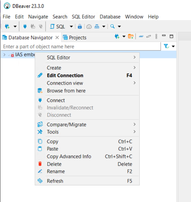Open the navigator view menu dots icon

(156, 37)
